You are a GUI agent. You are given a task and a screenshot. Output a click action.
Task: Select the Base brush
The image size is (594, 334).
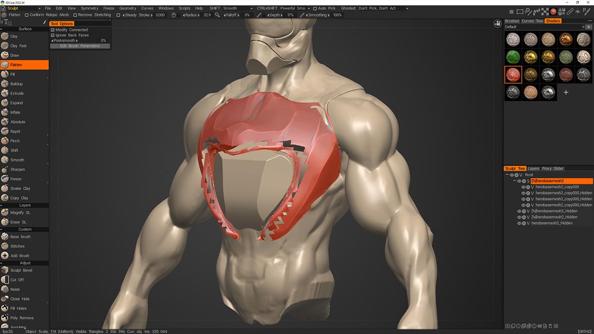click(x=24, y=237)
